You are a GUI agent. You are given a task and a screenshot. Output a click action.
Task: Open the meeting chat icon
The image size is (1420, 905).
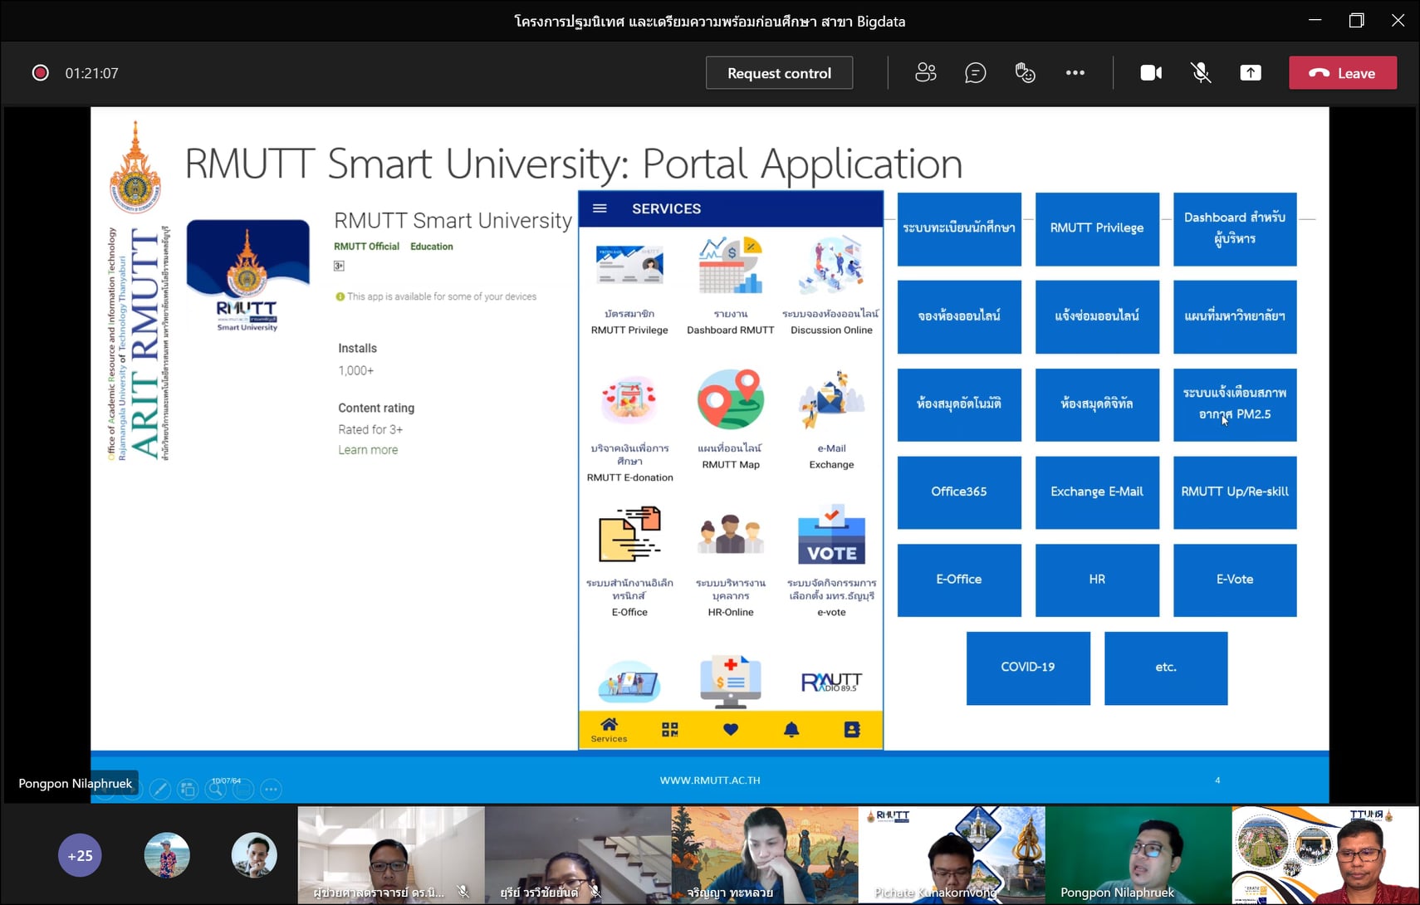(976, 73)
